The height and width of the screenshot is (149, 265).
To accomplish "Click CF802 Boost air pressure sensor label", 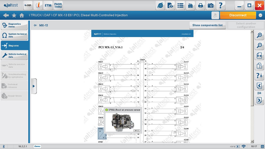I will click(124, 110).
